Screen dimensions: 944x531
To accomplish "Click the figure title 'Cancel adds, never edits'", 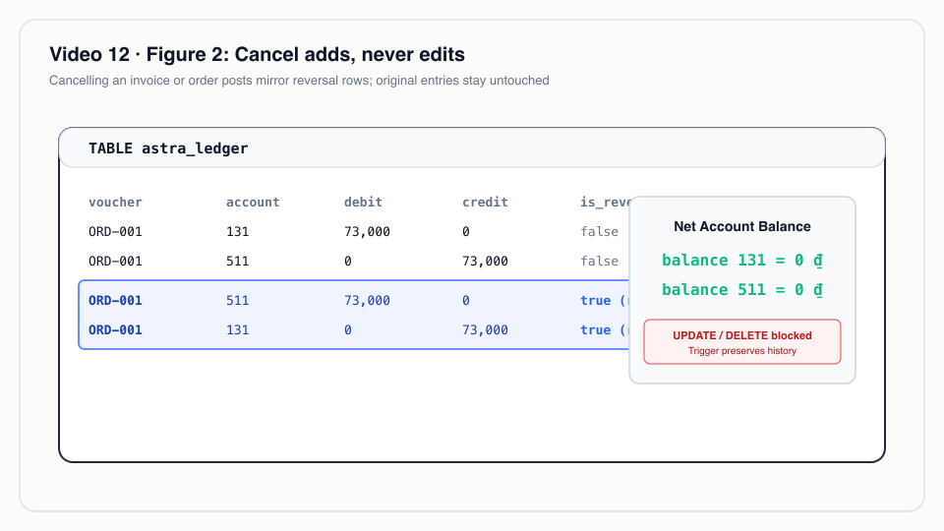I will pyautogui.click(x=349, y=55).
